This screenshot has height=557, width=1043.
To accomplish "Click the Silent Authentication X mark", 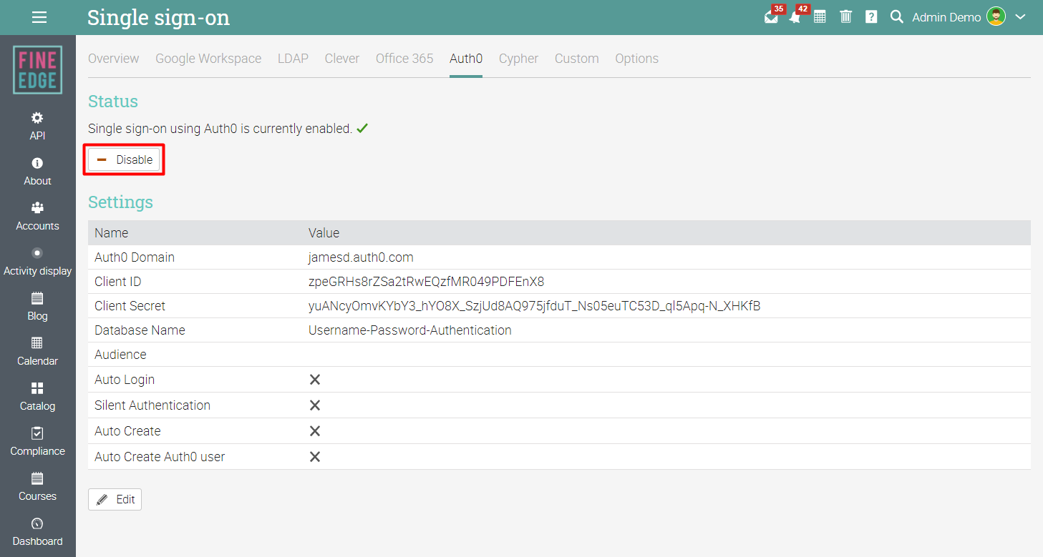I will [314, 405].
